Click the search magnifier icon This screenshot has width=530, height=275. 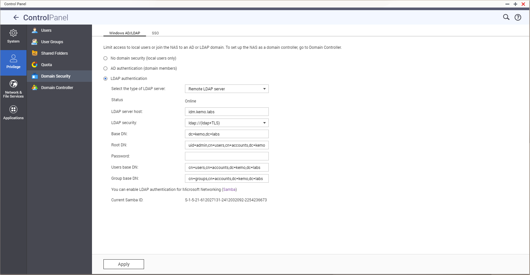click(x=506, y=17)
